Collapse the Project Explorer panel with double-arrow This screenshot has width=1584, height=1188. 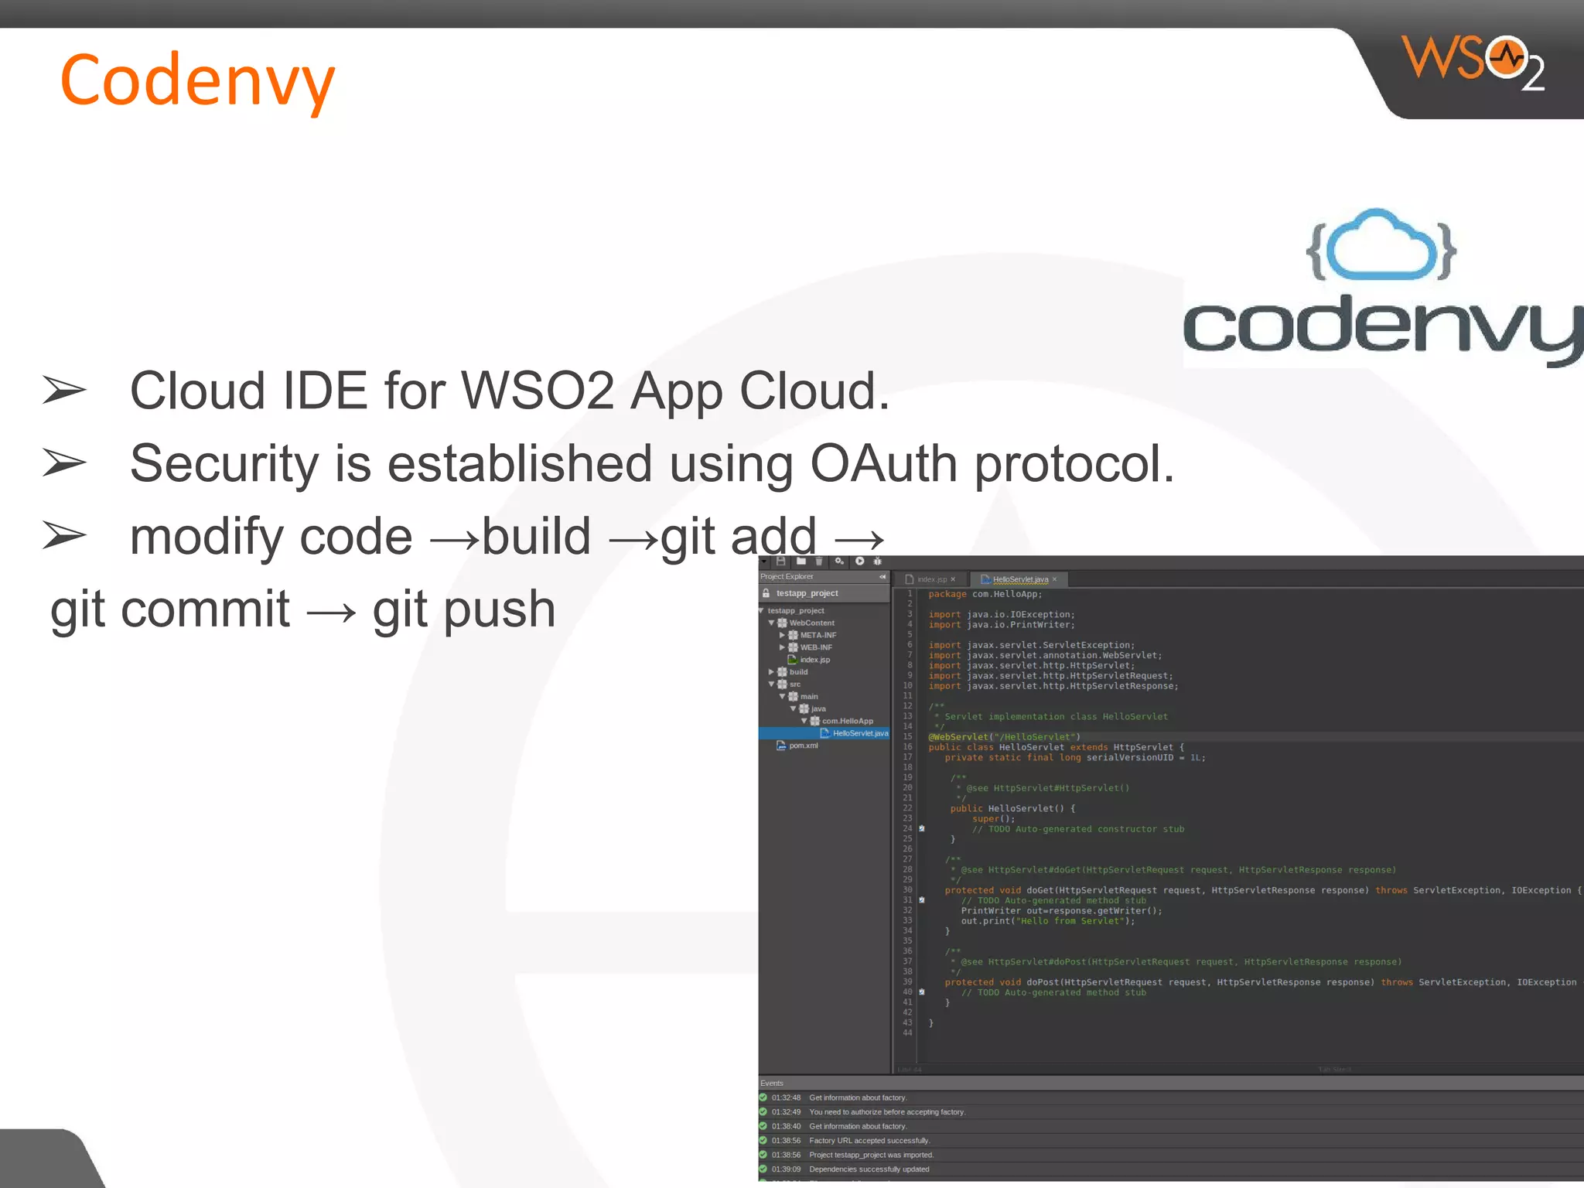(882, 577)
